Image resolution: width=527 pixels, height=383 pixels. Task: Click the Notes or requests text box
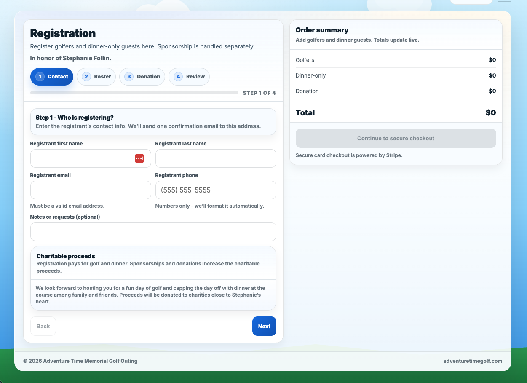pos(153,232)
